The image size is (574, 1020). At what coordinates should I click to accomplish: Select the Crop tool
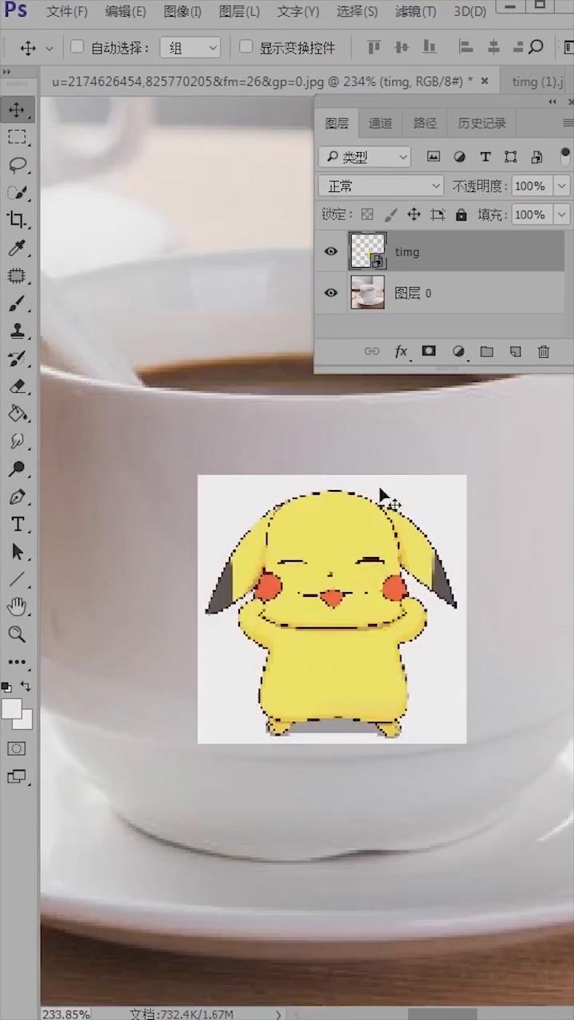pyautogui.click(x=18, y=220)
